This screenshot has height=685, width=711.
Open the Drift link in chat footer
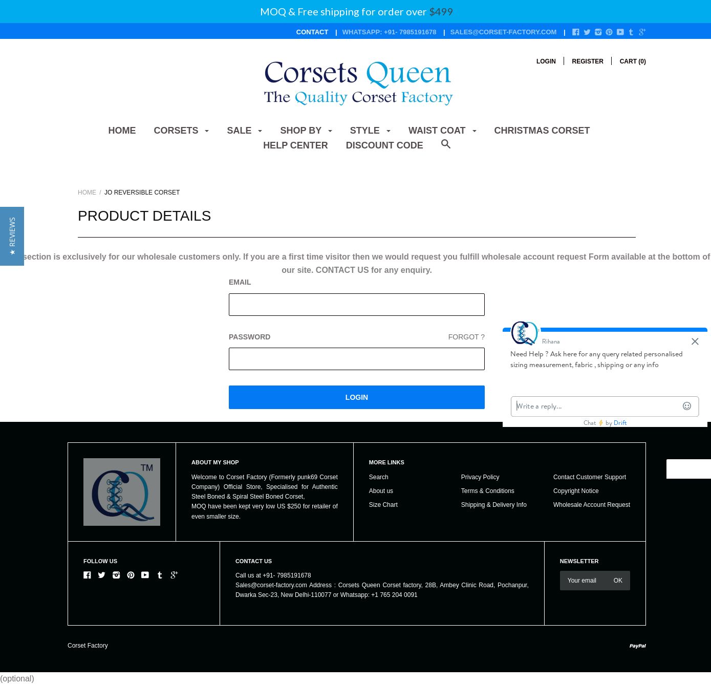620,423
